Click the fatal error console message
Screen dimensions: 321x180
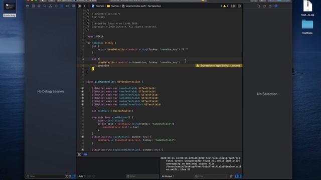pos(201,163)
